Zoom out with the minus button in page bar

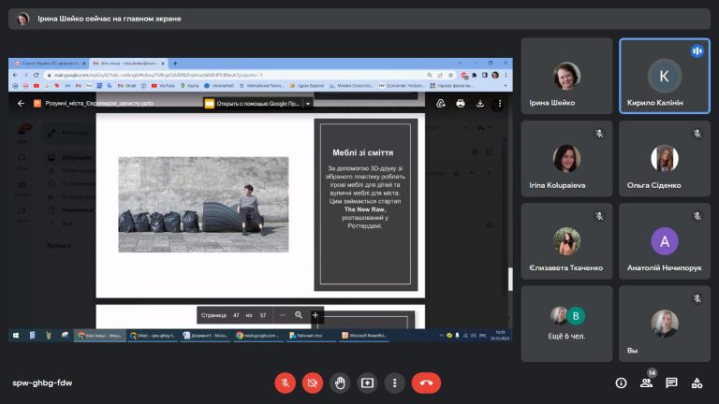pos(283,315)
